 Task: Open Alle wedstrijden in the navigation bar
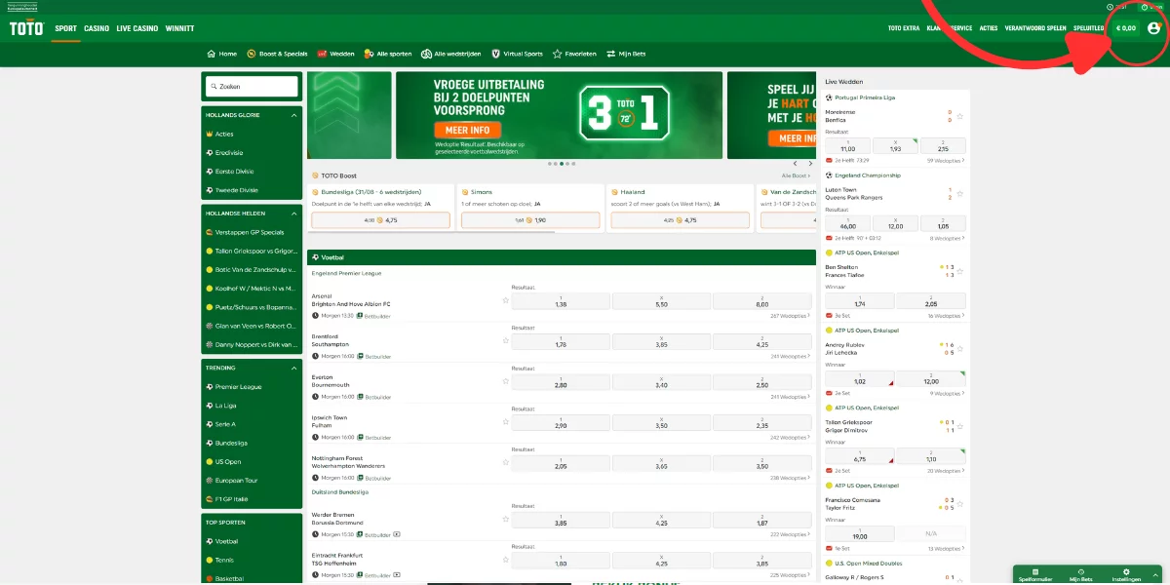451,54
